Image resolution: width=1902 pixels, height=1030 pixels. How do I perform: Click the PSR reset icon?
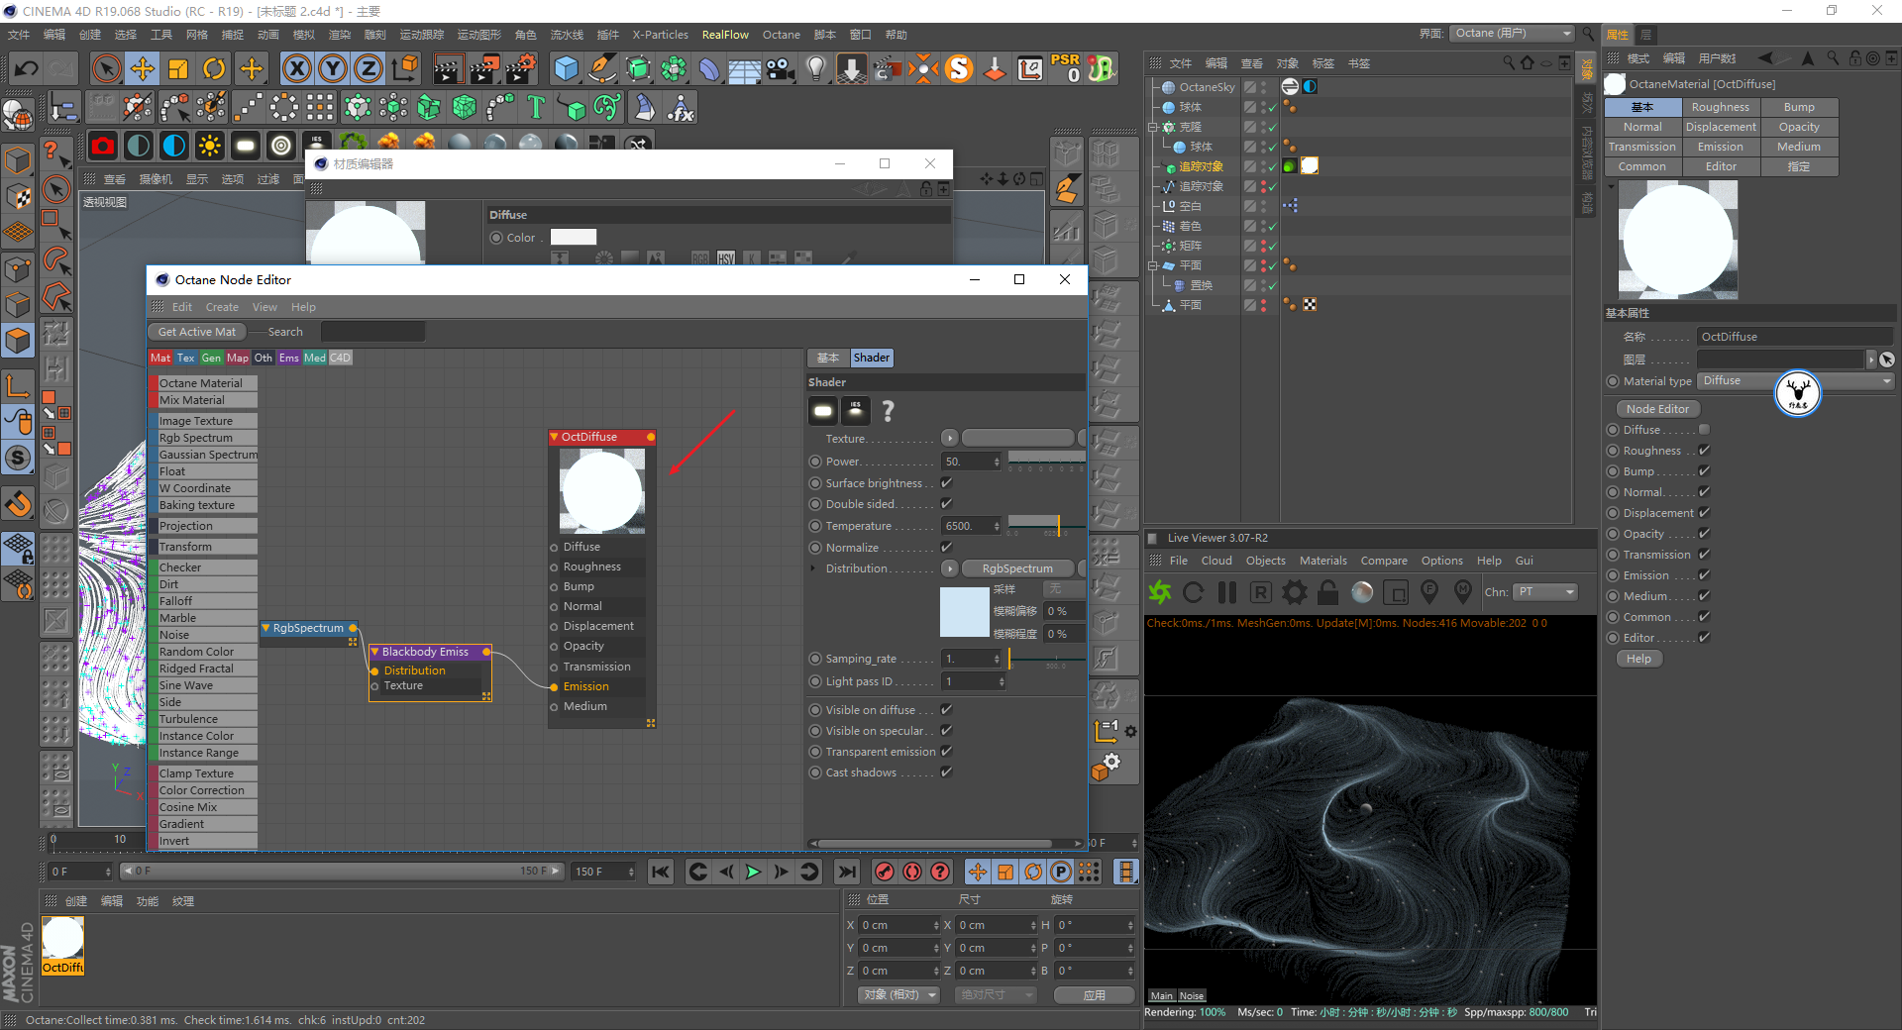pos(1066,68)
